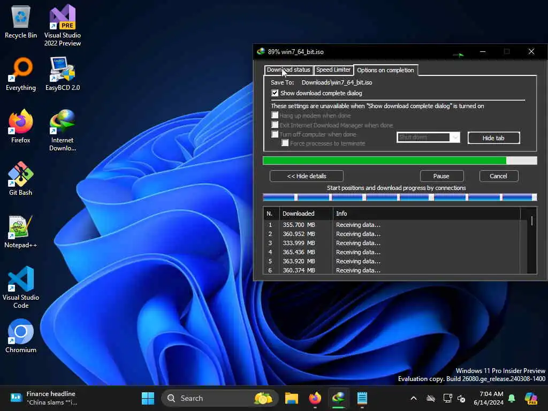Open notifications bell icon
Screen dimensions: 548x411
(x=512, y=398)
